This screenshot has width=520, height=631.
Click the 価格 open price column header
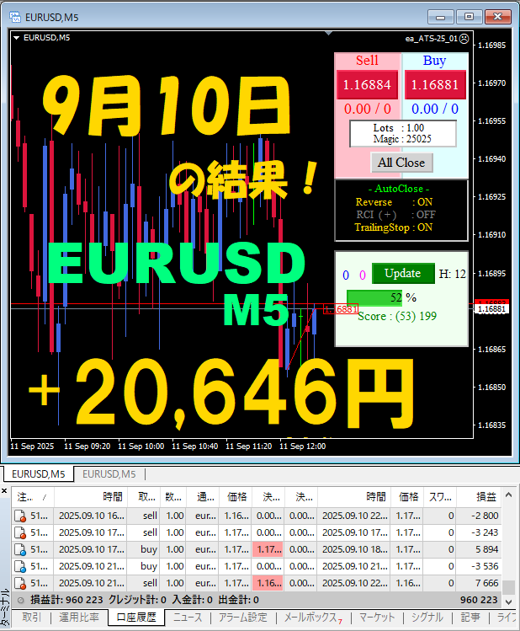click(x=236, y=497)
